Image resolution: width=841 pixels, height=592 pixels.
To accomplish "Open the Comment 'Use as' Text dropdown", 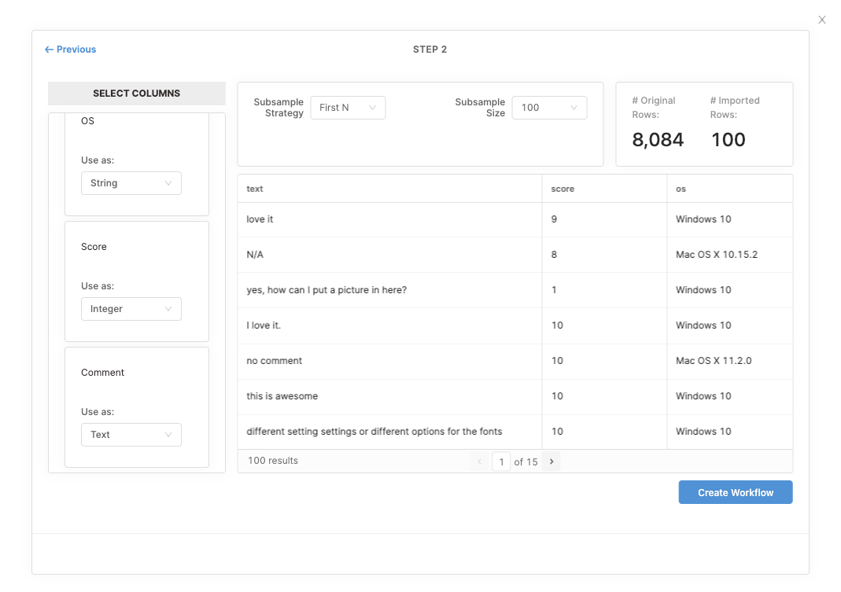I will coord(131,435).
